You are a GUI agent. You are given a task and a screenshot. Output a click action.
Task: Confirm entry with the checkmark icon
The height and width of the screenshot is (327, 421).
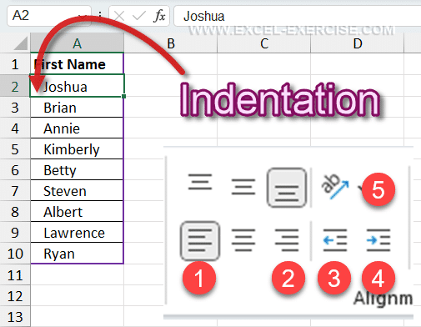pos(138,16)
